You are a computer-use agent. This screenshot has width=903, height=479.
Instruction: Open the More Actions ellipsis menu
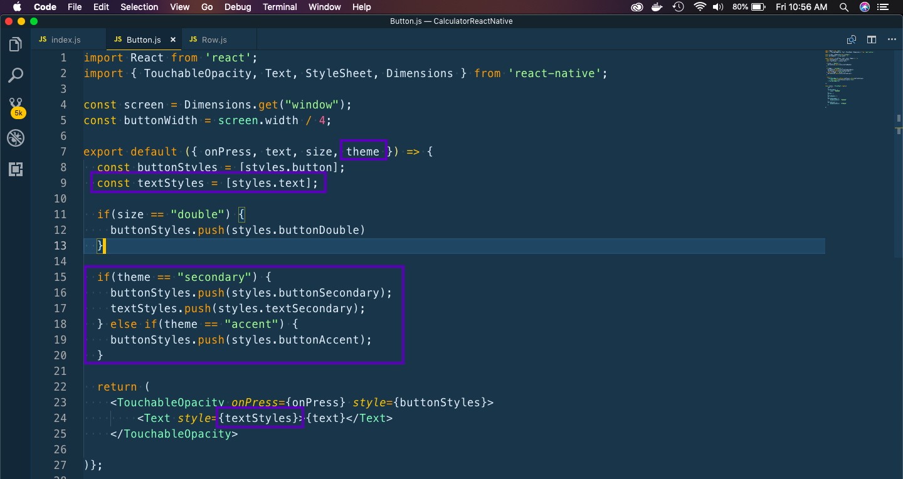[892, 39]
